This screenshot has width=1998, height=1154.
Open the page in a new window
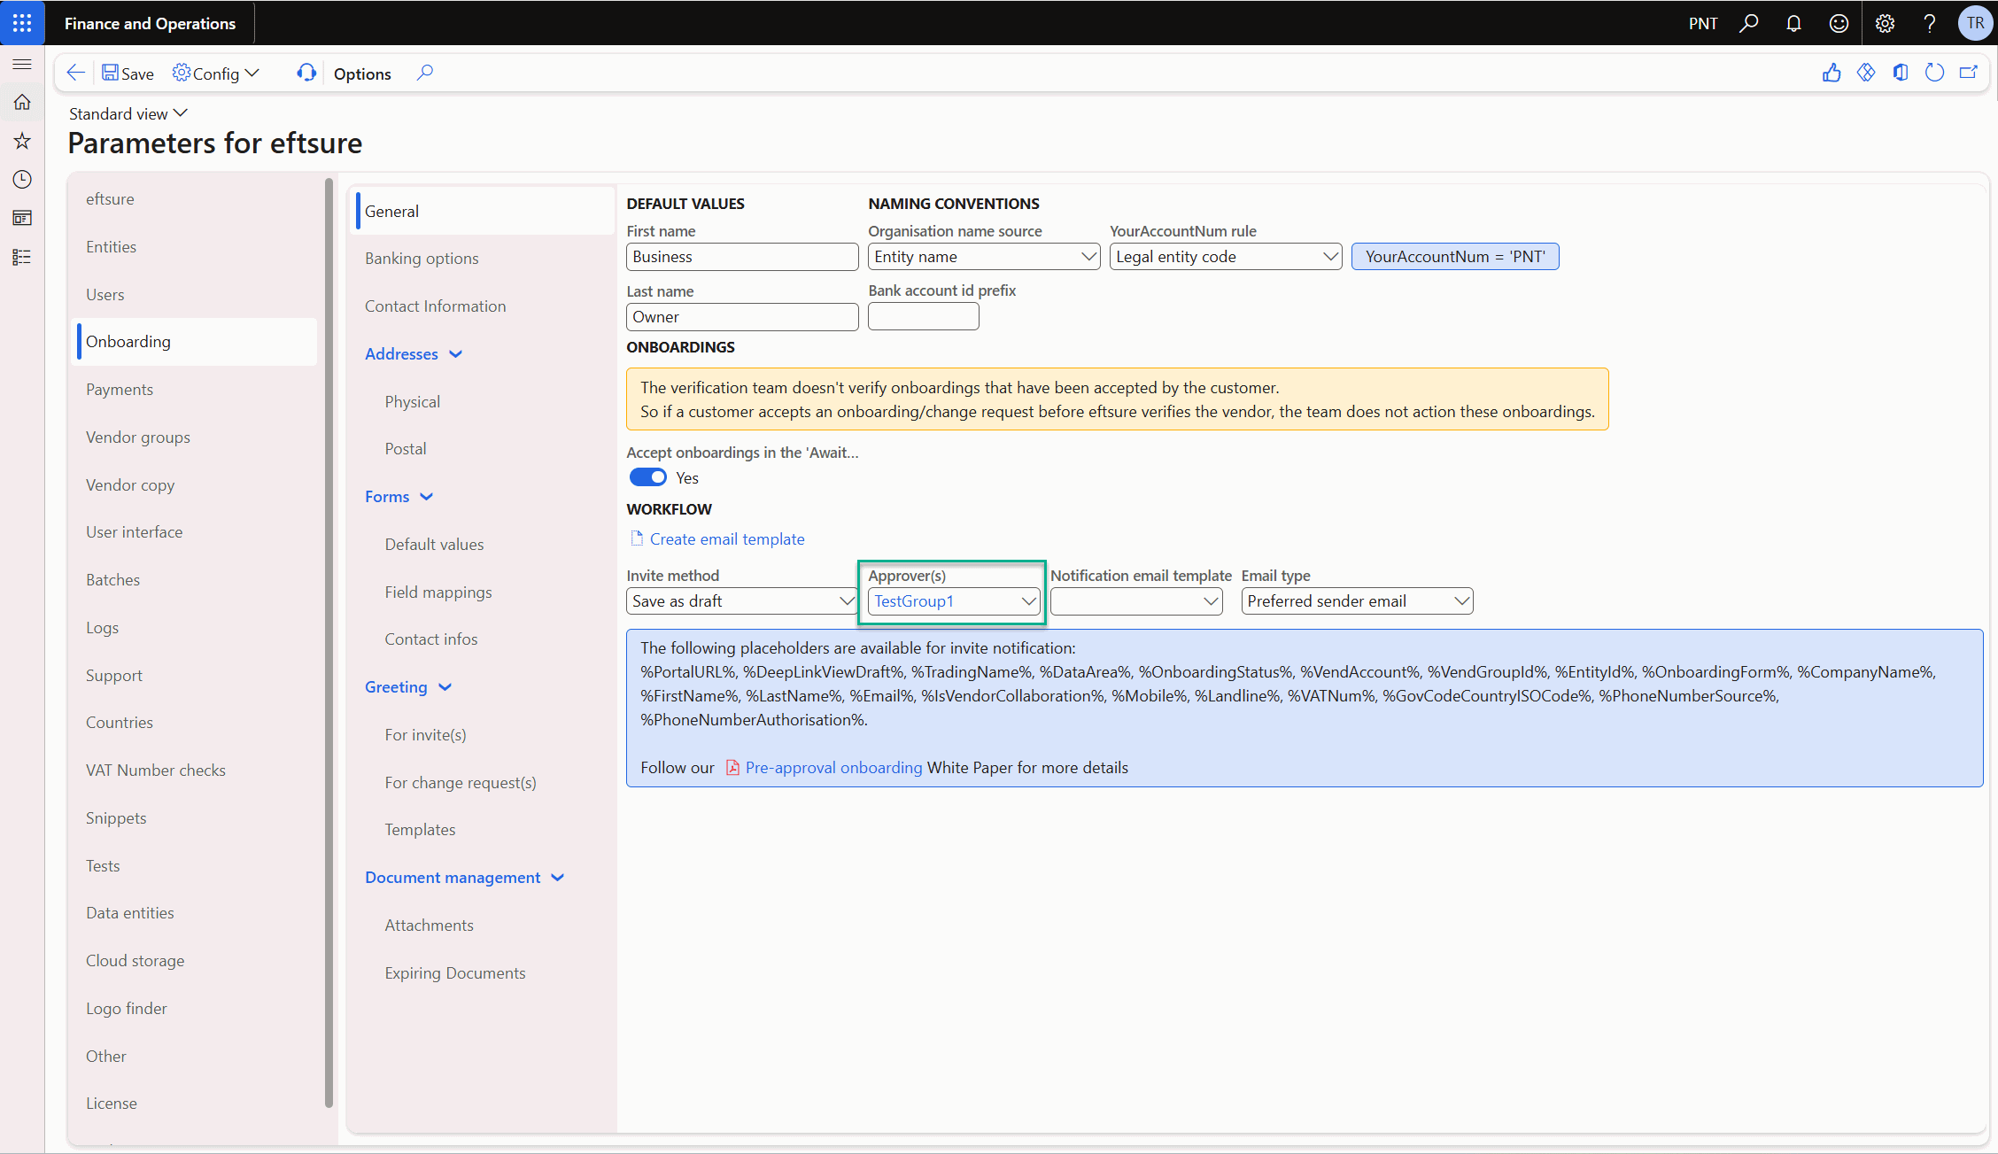tap(1969, 73)
